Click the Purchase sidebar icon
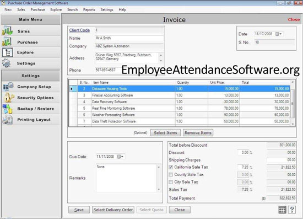Image resolution: width=303 pixels, height=219 pixels. click(7, 41)
